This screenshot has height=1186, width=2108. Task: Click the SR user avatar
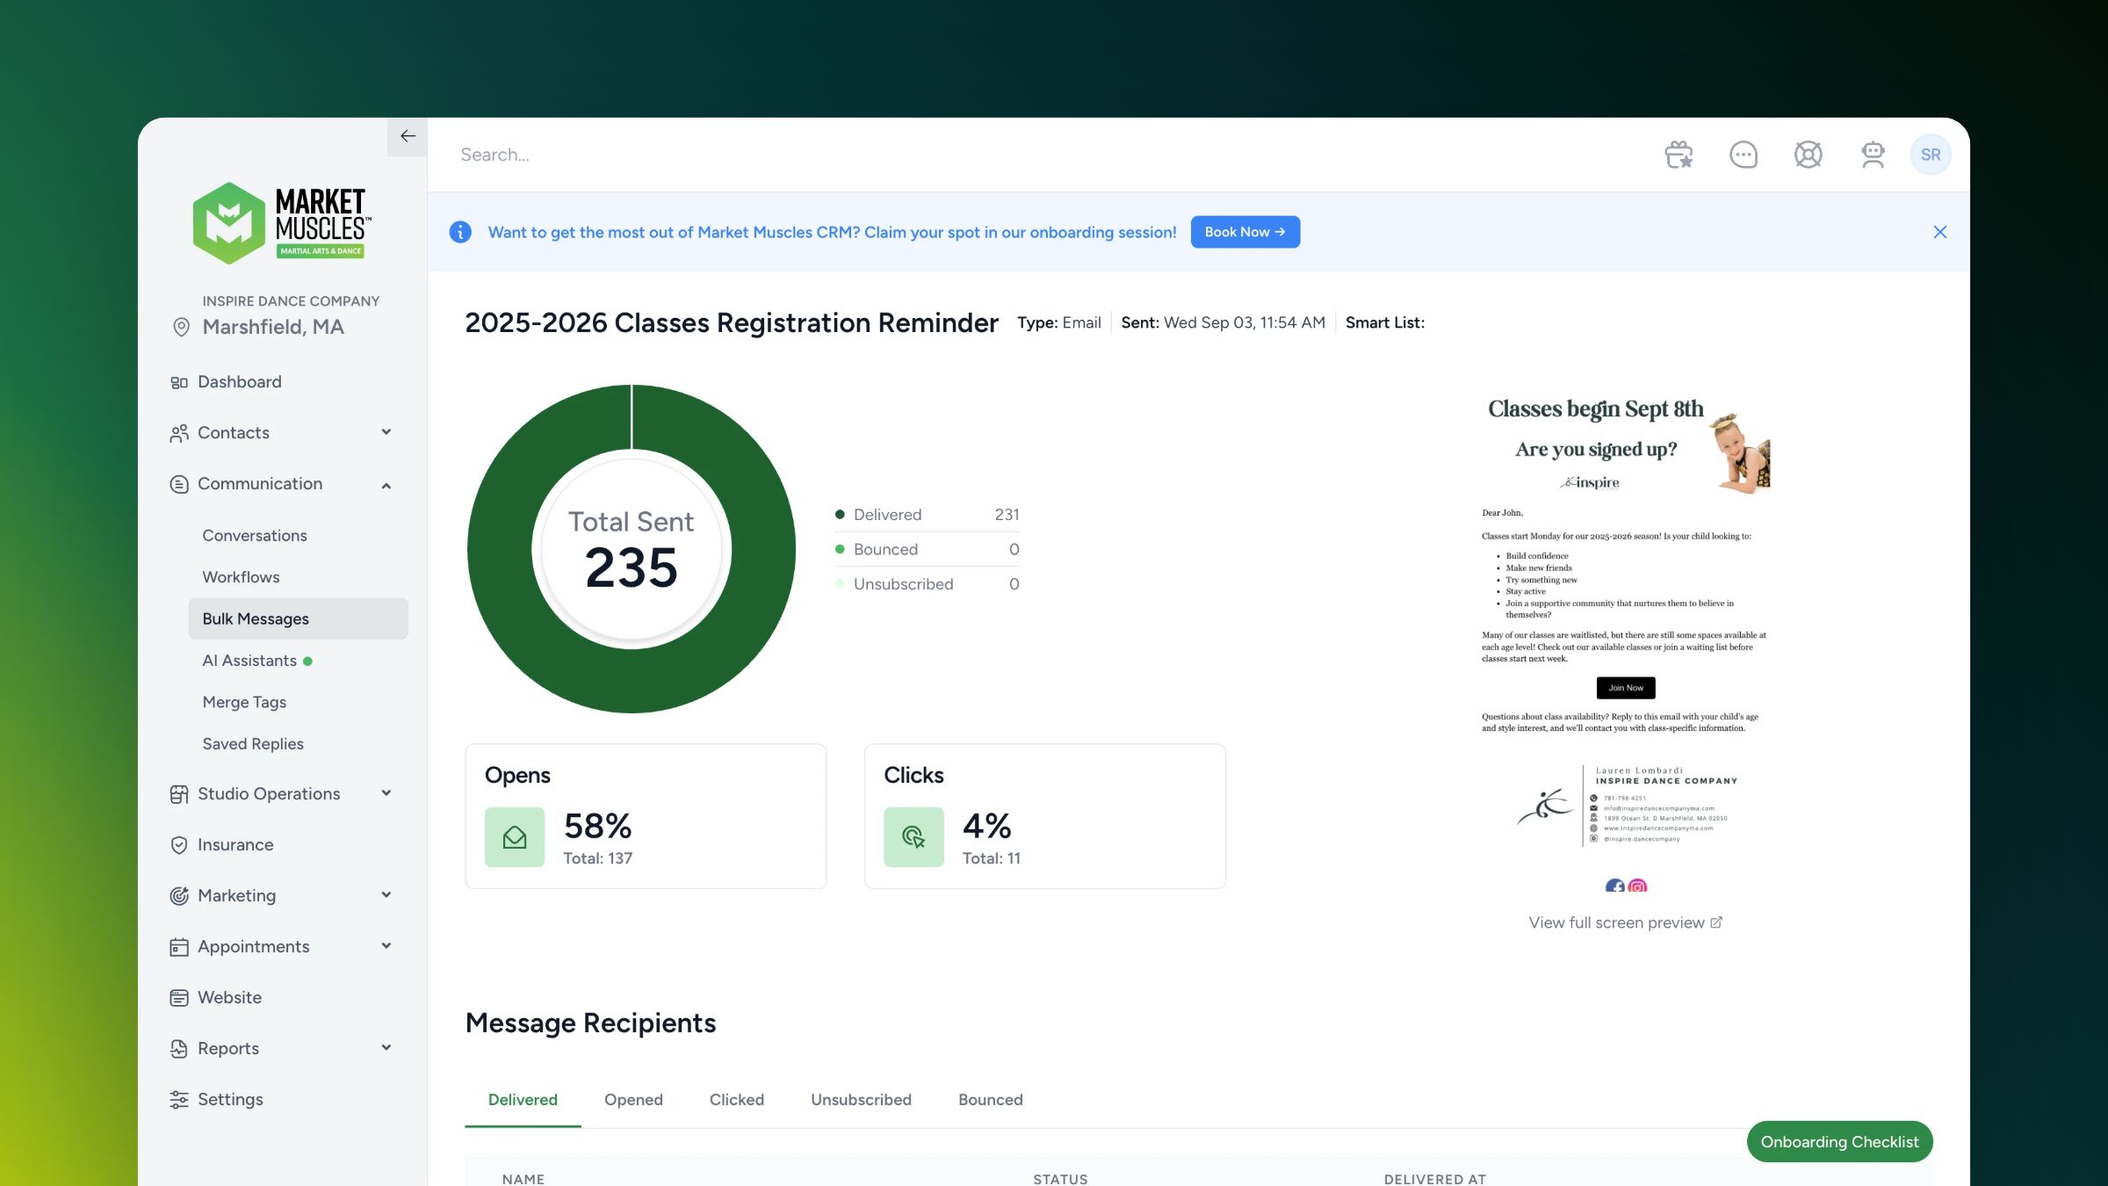[1930, 155]
